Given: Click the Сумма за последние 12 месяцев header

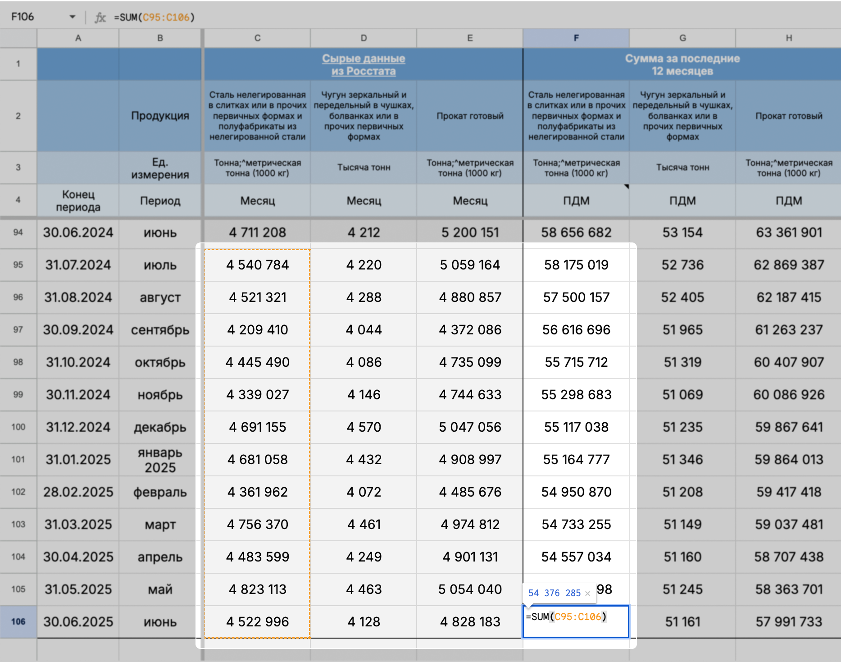Looking at the screenshot, I should point(682,64).
